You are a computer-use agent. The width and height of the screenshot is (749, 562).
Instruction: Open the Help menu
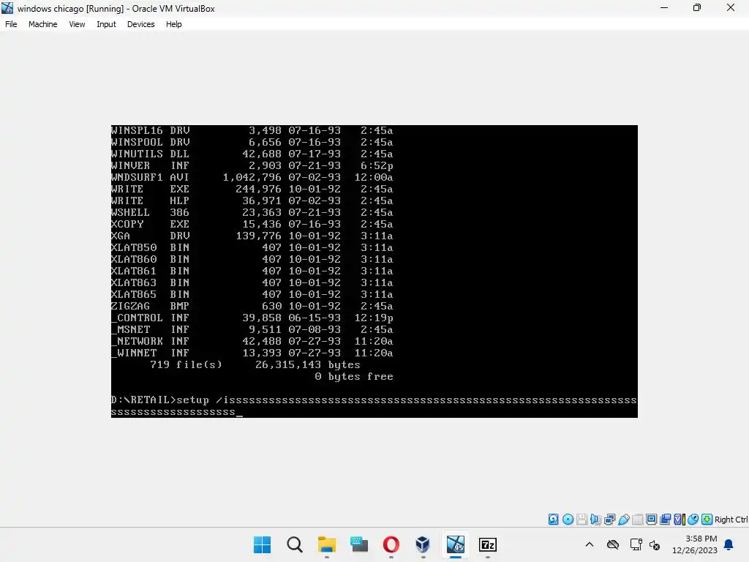point(174,24)
